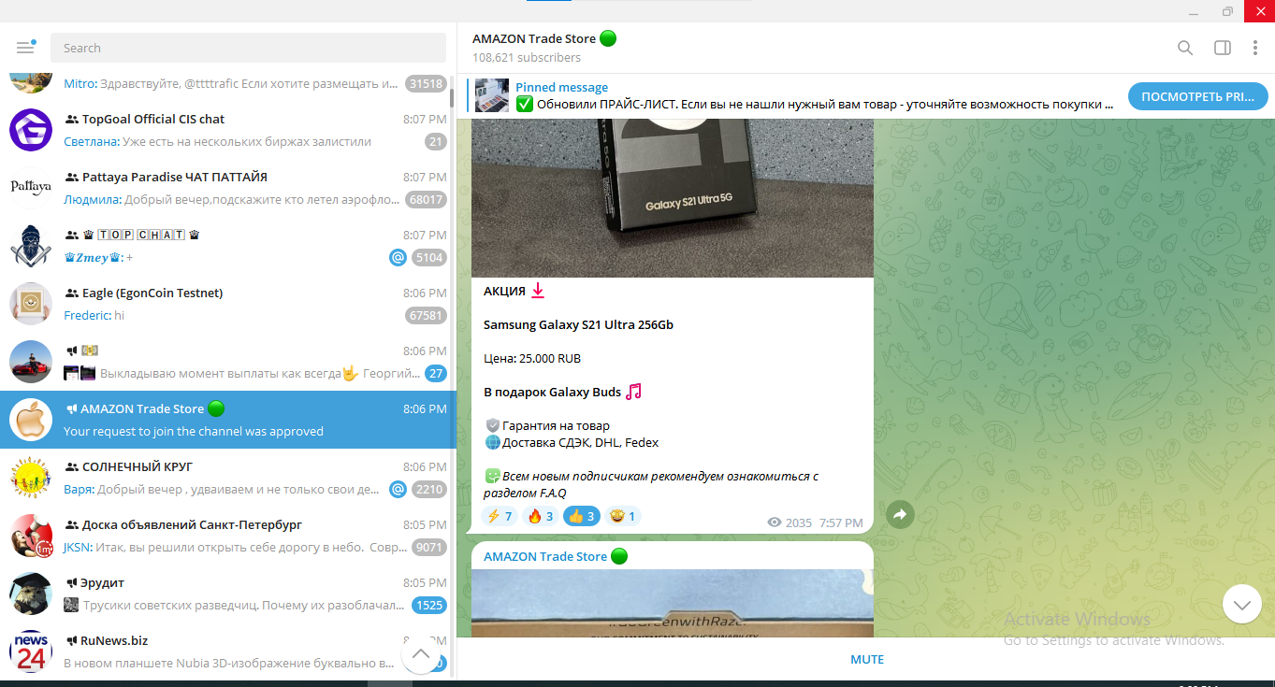Click the Search chats input field
1275x687 pixels.
tap(248, 48)
